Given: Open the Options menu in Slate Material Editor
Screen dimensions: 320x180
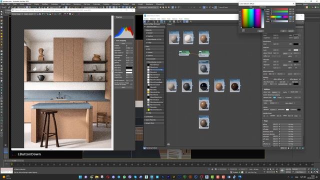Looking at the screenshot, I should [x=174, y=19].
